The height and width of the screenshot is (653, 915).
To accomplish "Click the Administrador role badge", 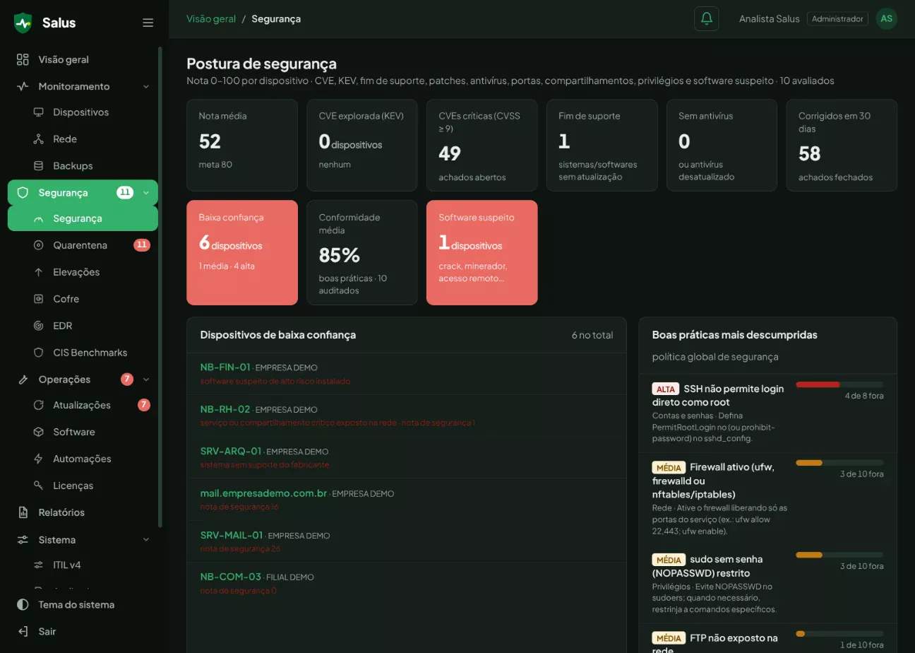I will click(837, 19).
